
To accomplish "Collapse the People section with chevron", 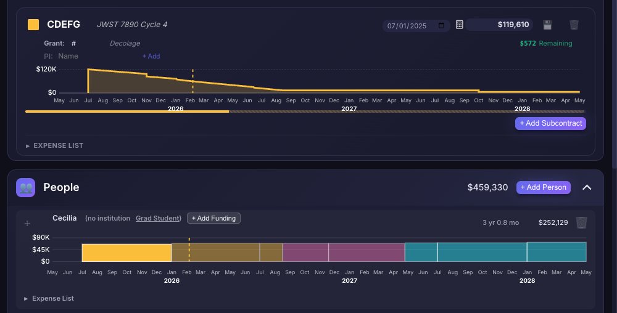I will click(587, 187).
